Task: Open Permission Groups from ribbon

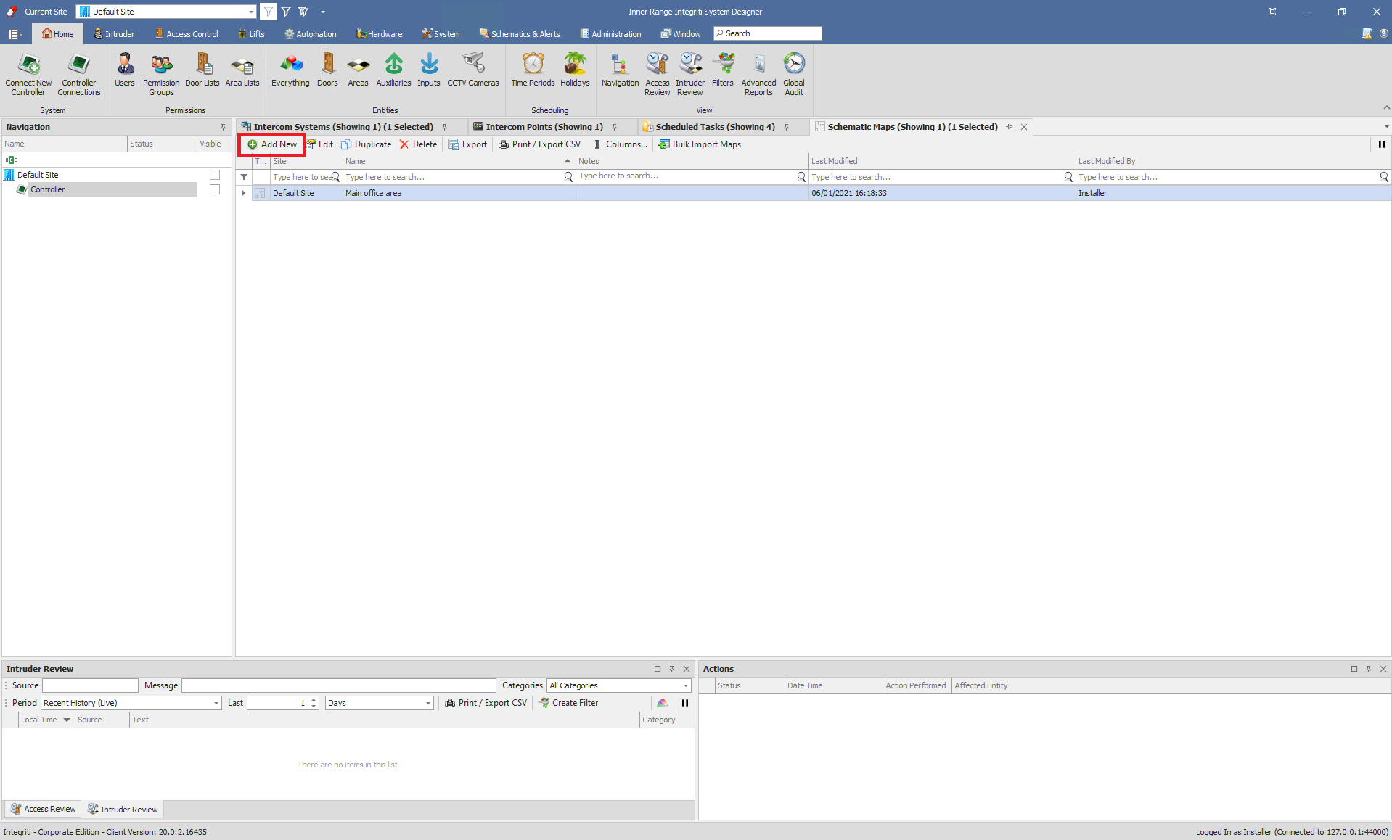Action: 161,75
